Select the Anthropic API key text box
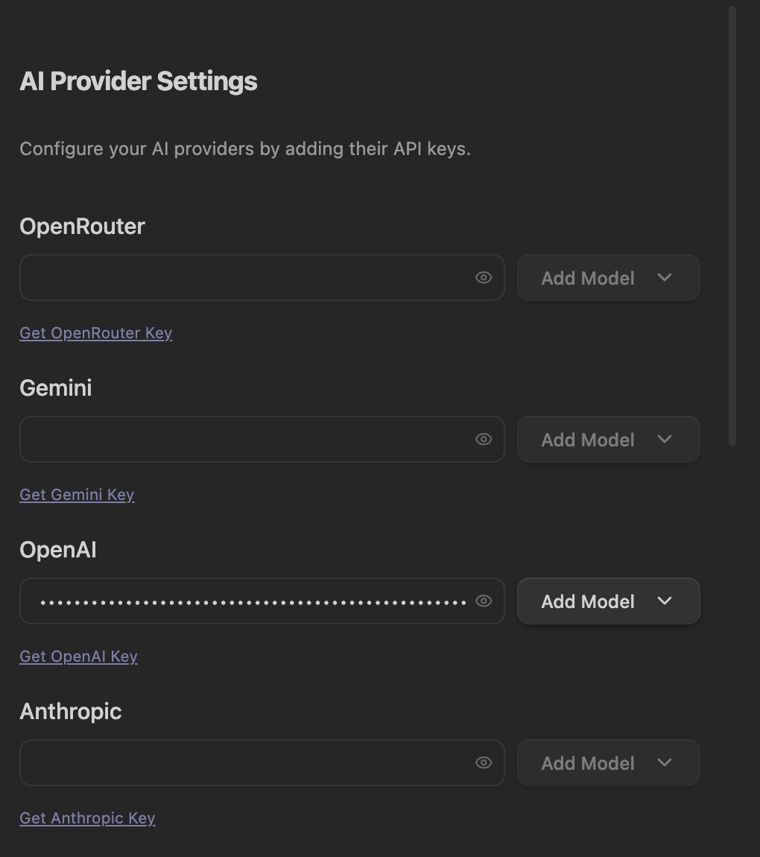 click(x=246, y=763)
